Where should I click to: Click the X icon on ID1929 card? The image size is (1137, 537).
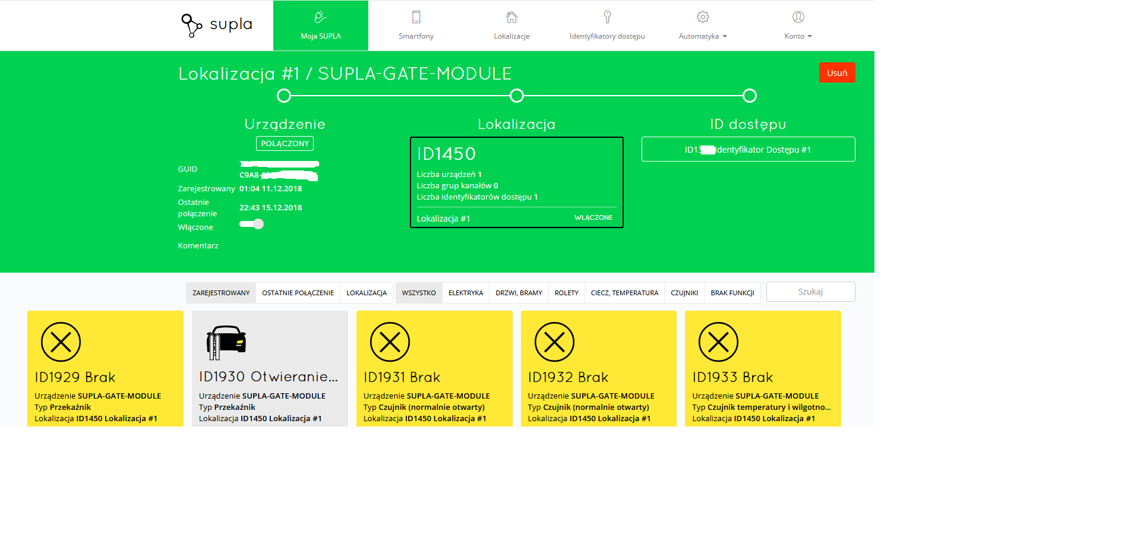coord(61,342)
